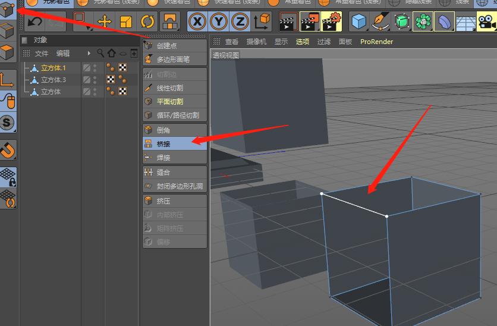The image size is (497, 326).
Task: Open the purple deformer icon
Action: [444, 21]
